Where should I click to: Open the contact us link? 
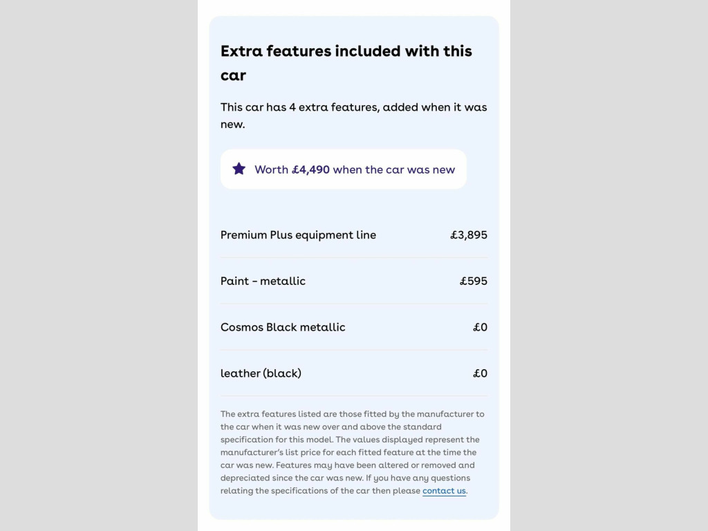click(444, 491)
